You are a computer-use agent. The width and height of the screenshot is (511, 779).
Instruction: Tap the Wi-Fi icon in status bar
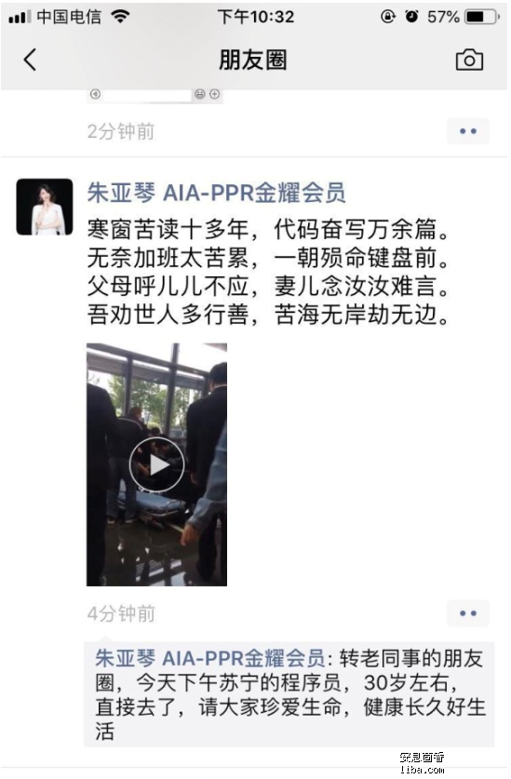[x=120, y=17]
